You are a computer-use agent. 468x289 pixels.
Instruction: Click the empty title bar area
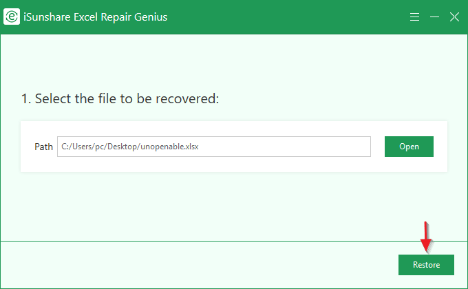pyautogui.click(x=289, y=17)
